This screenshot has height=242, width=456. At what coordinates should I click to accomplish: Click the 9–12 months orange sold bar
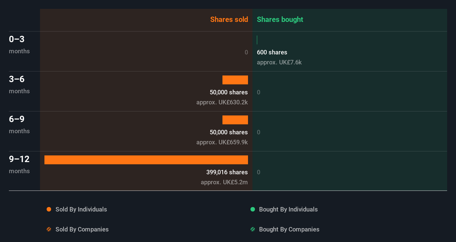[146, 160]
